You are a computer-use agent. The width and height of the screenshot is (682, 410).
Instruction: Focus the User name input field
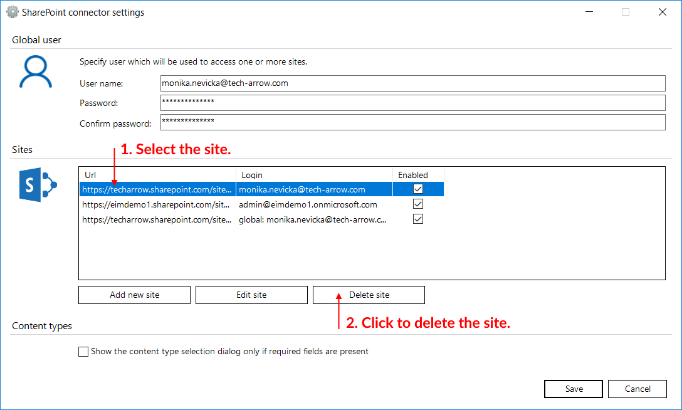[x=412, y=83]
